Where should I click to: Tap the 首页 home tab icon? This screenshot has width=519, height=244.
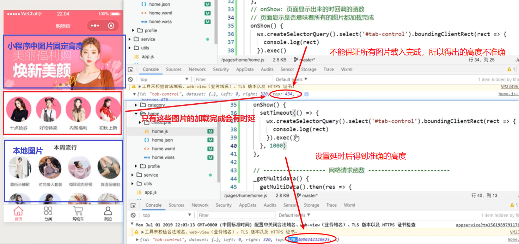[x=18, y=211]
